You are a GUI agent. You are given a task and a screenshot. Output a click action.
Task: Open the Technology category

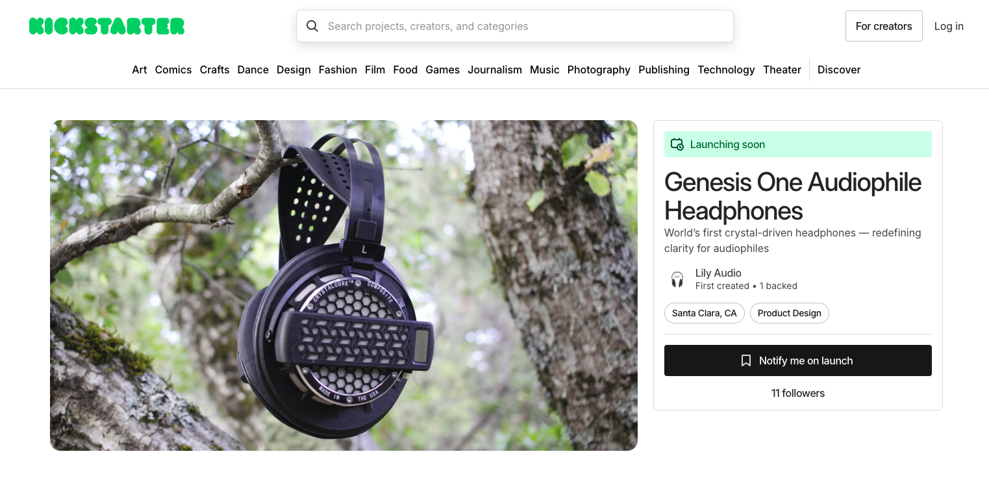[726, 69]
